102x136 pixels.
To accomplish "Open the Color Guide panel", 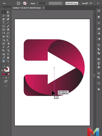I will [99, 33].
